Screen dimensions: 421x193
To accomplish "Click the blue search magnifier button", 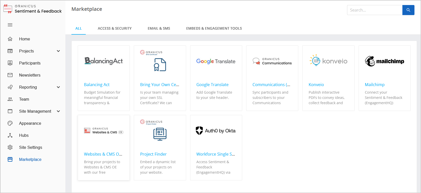I will coord(408,10).
